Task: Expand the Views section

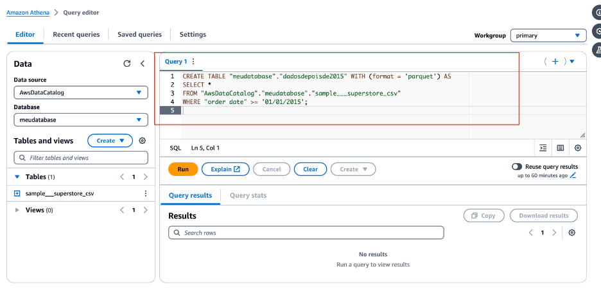Action: tap(17, 210)
